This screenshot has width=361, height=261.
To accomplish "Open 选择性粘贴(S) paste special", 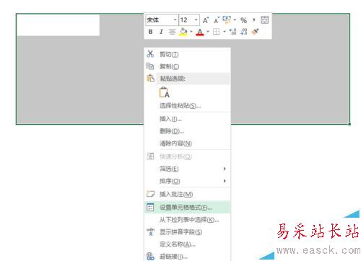I will point(187,105).
